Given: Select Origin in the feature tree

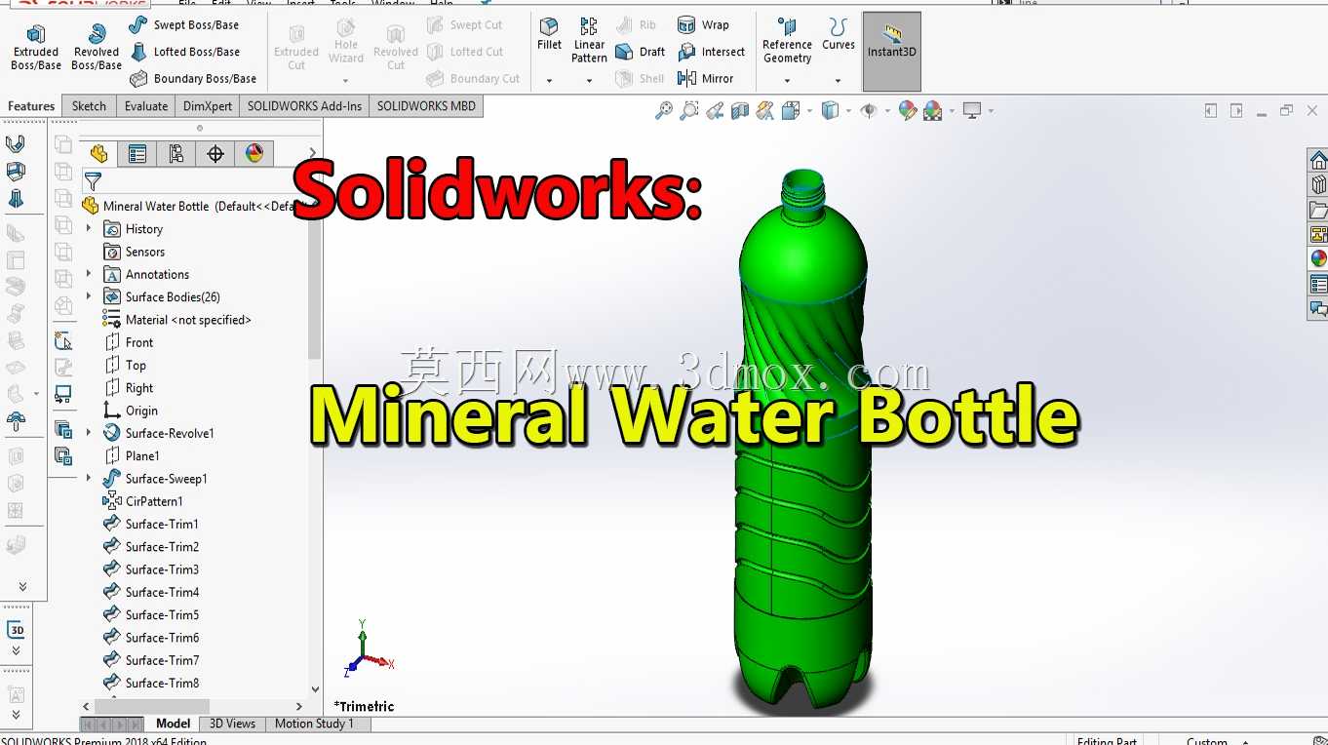Looking at the screenshot, I should point(130,411).
